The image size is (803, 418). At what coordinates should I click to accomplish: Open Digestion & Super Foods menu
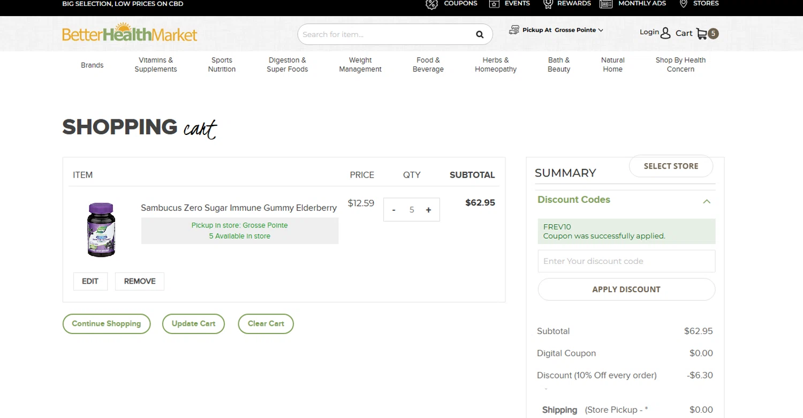(287, 65)
